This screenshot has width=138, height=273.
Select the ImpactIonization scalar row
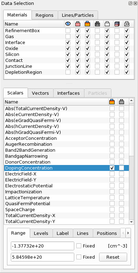(66, 192)
